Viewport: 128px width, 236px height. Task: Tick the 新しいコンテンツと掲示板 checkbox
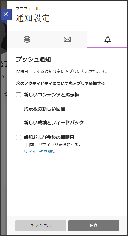click(19, 95)
